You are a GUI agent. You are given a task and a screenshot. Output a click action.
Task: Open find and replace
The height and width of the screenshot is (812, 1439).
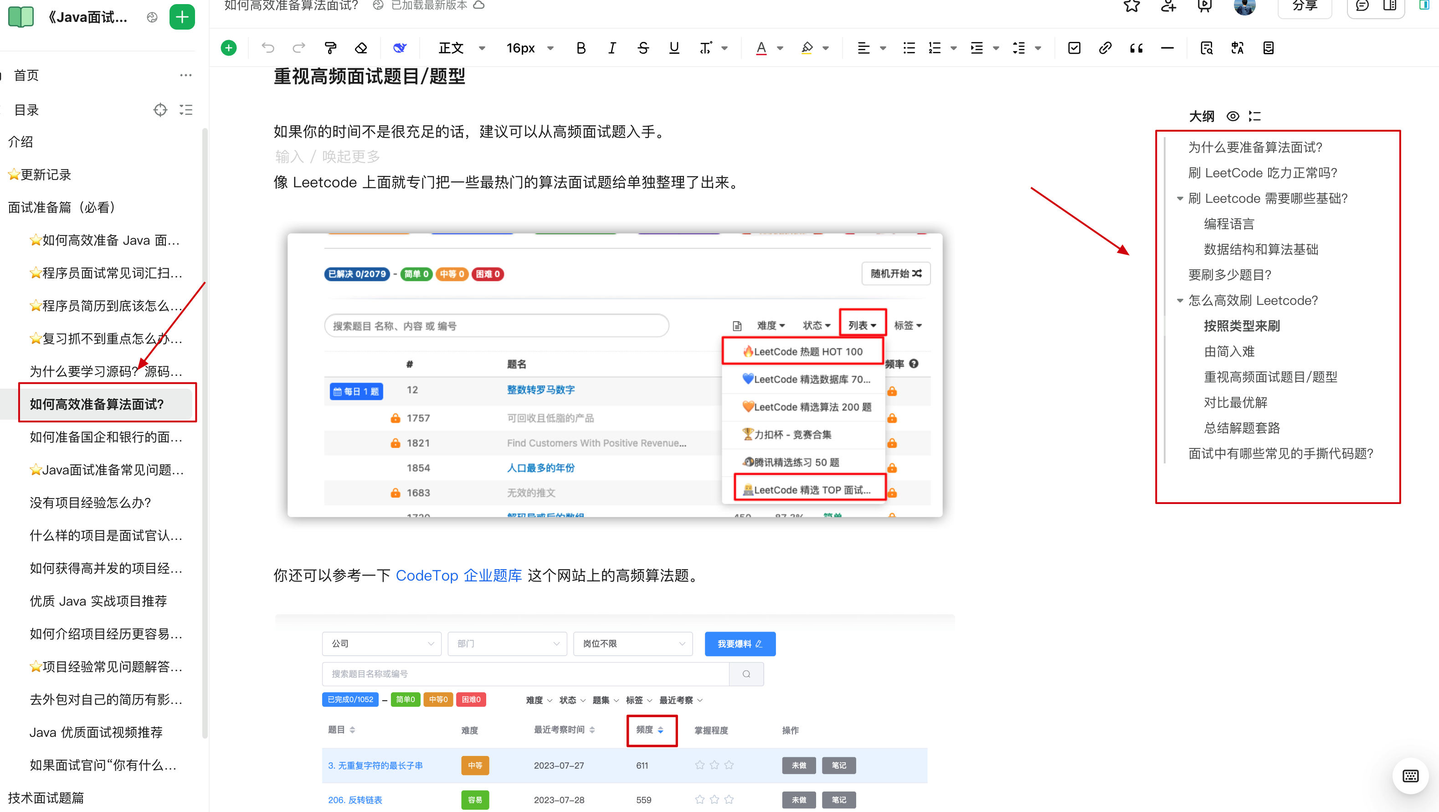click(1207, 48)
